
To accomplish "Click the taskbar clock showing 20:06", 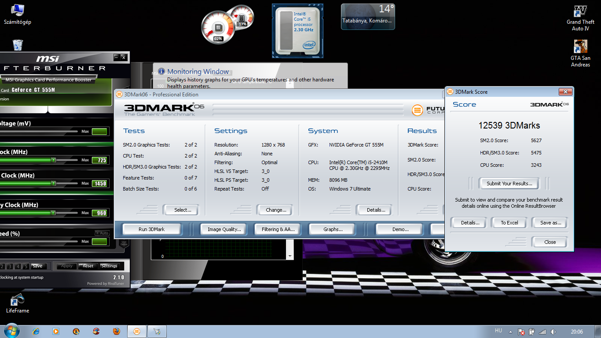I will (x=577, y=332).
